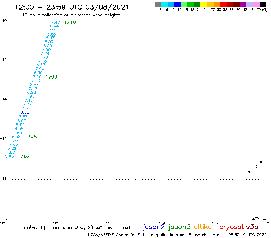The image size is (271, 238).
Task: Click the red 'cryosat' satellite legend label
Action: 232,227
